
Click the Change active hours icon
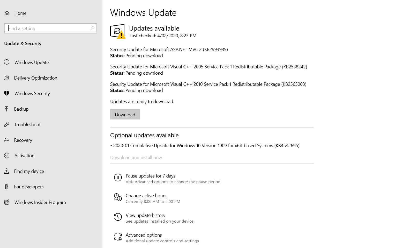[118, 197]
